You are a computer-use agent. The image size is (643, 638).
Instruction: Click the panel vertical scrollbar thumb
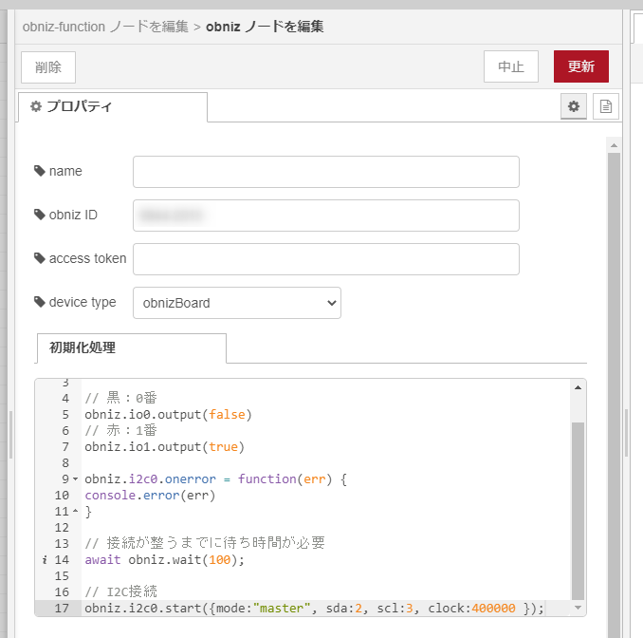coord(614,380)
